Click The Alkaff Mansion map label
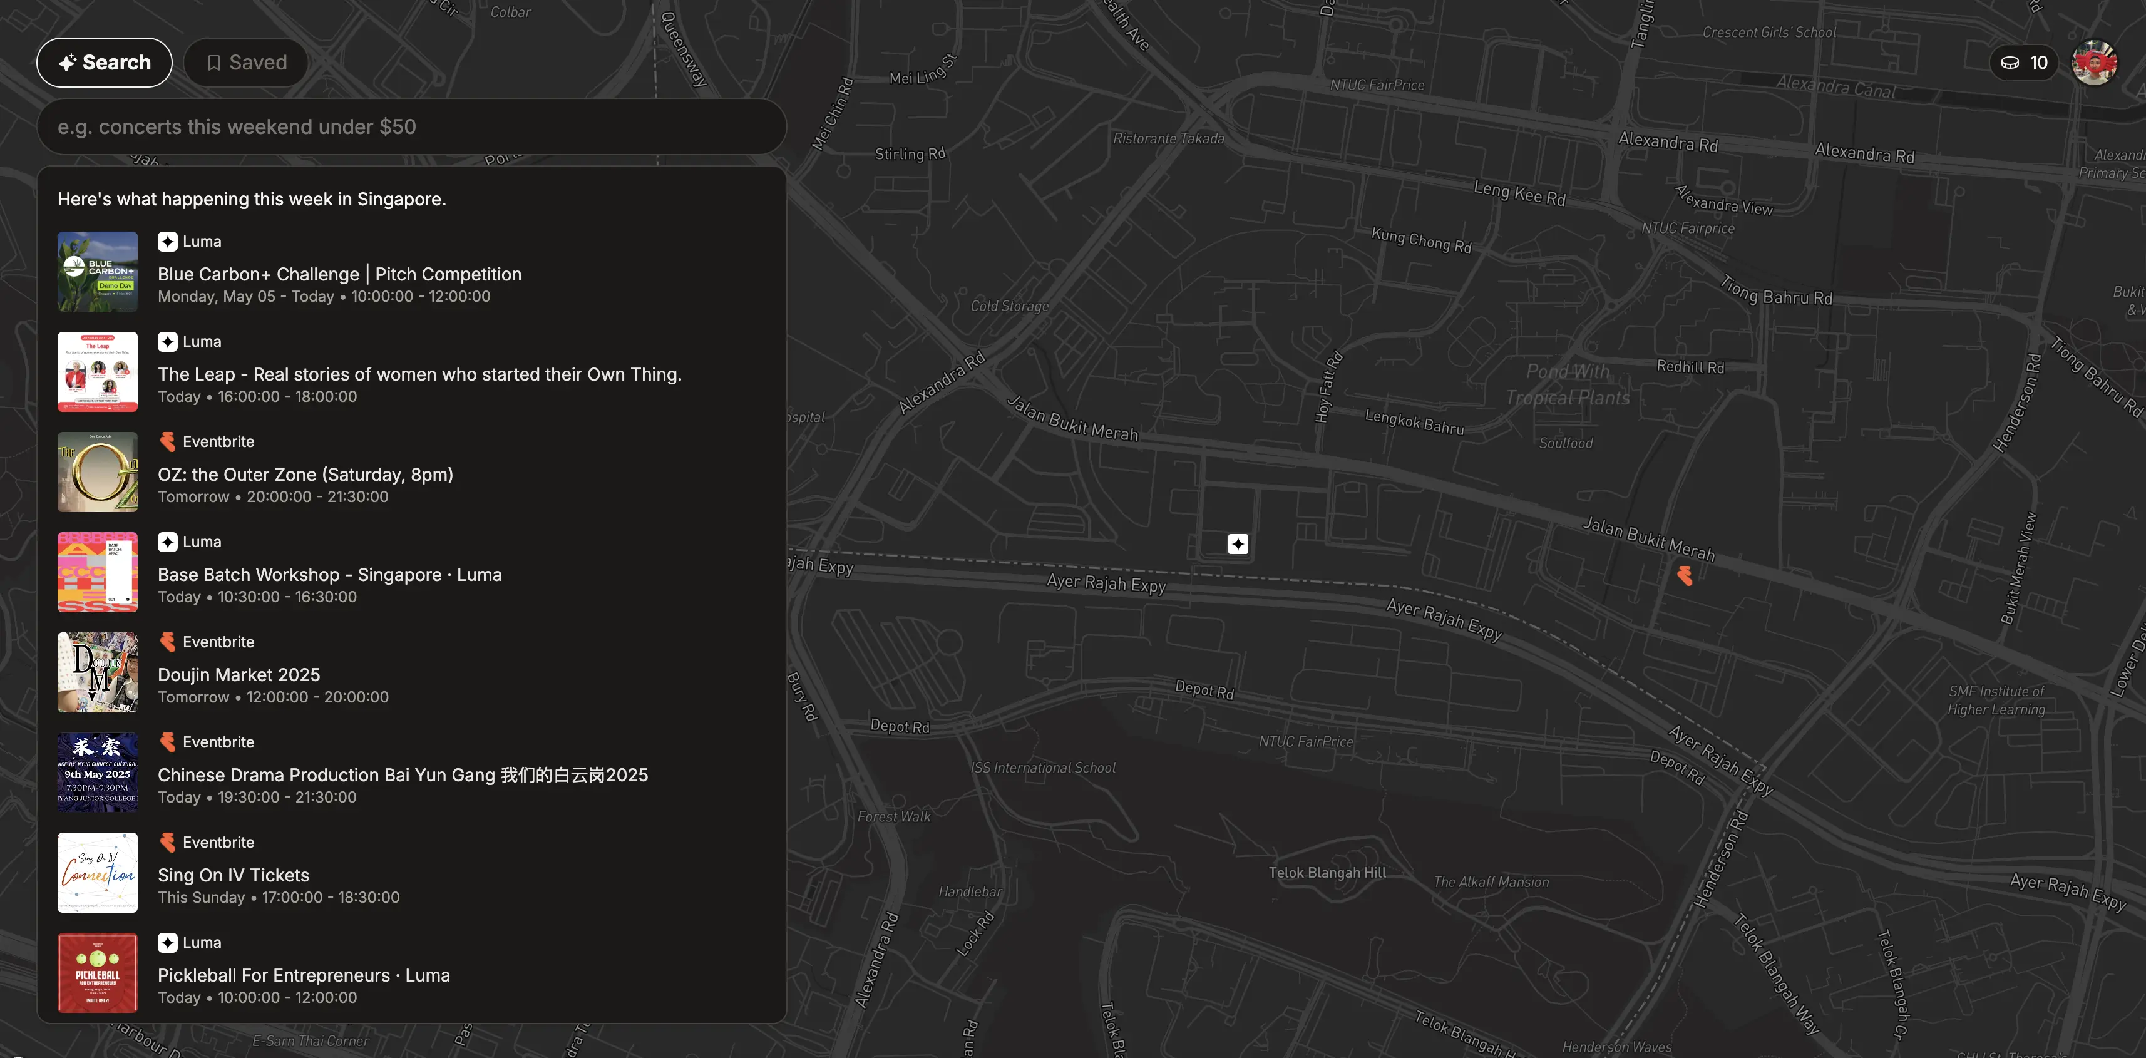2146x1058 pixels. 1491,881
